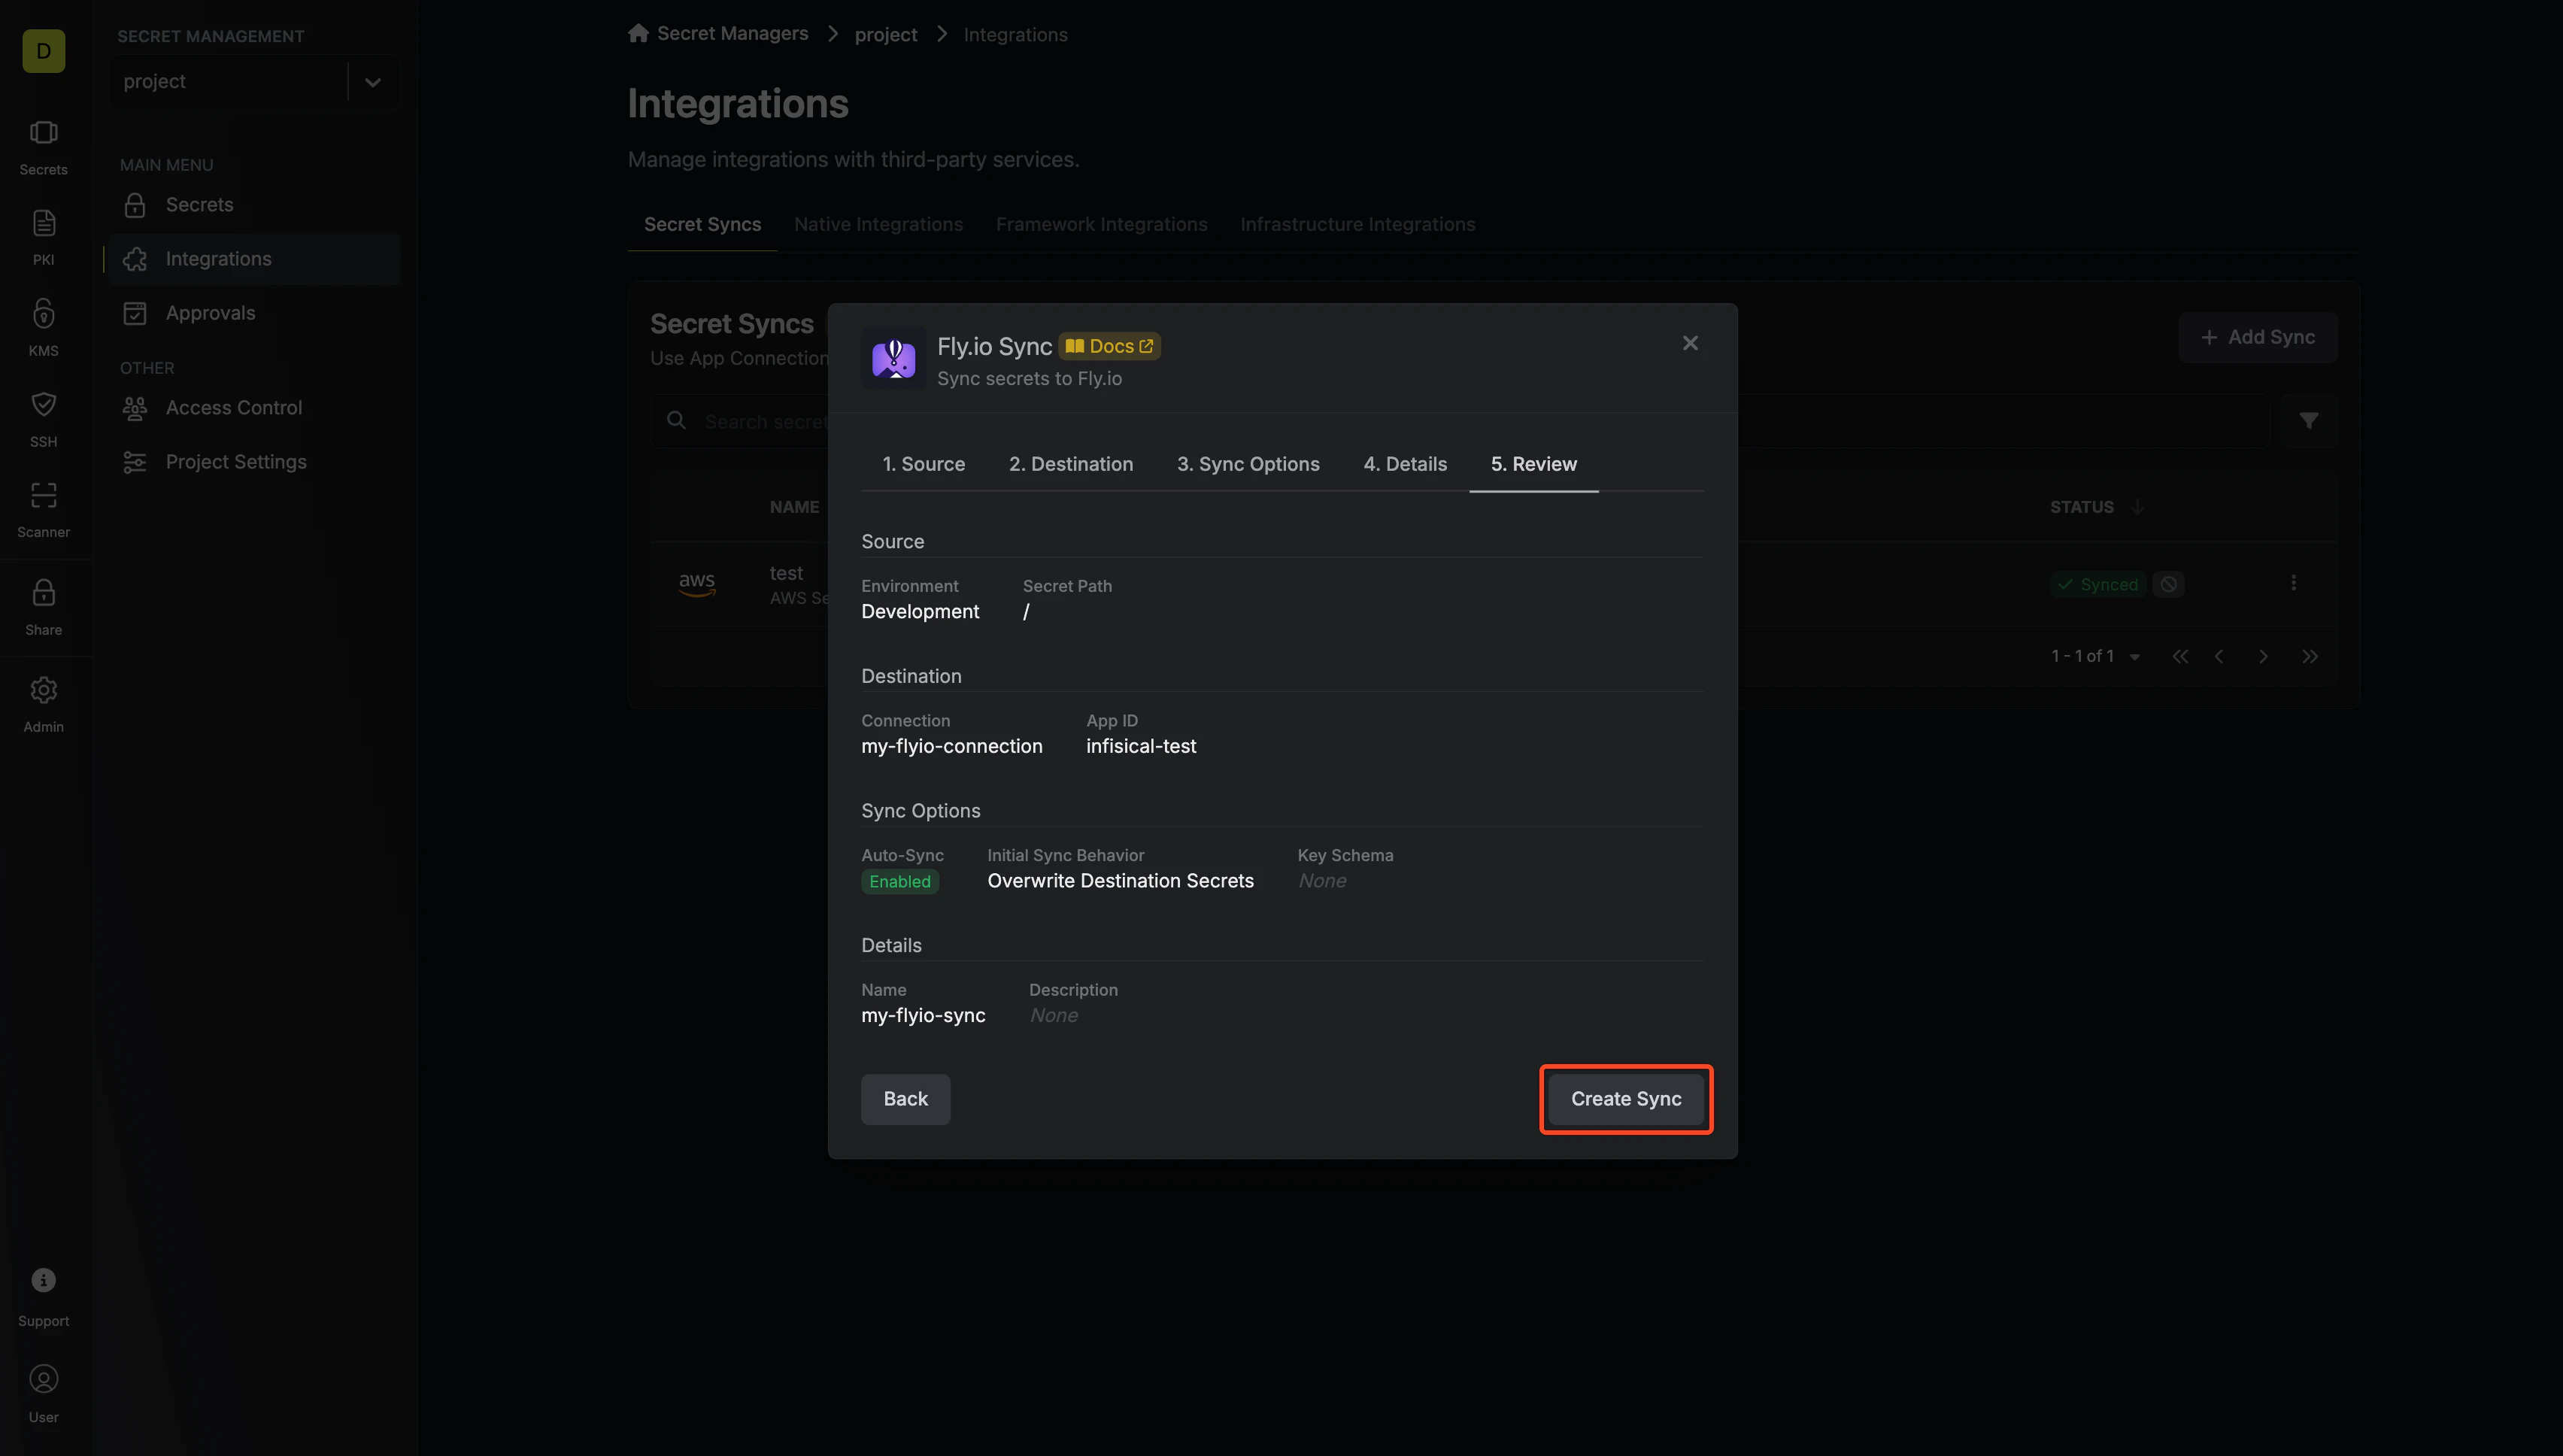2563x1456 pixels.
Task: Close the Fly.io Sync dialog
Action: point(1690,343)
